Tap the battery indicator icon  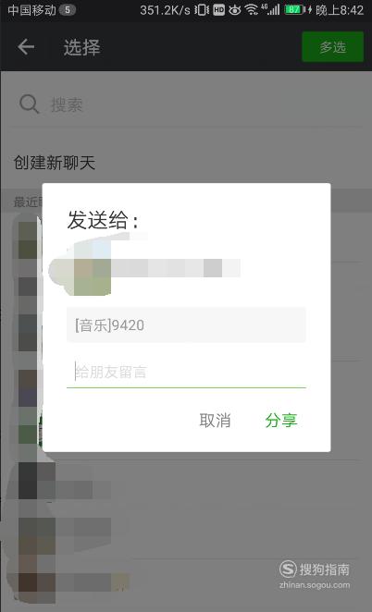pyautogui.click(x=295, y=10)
